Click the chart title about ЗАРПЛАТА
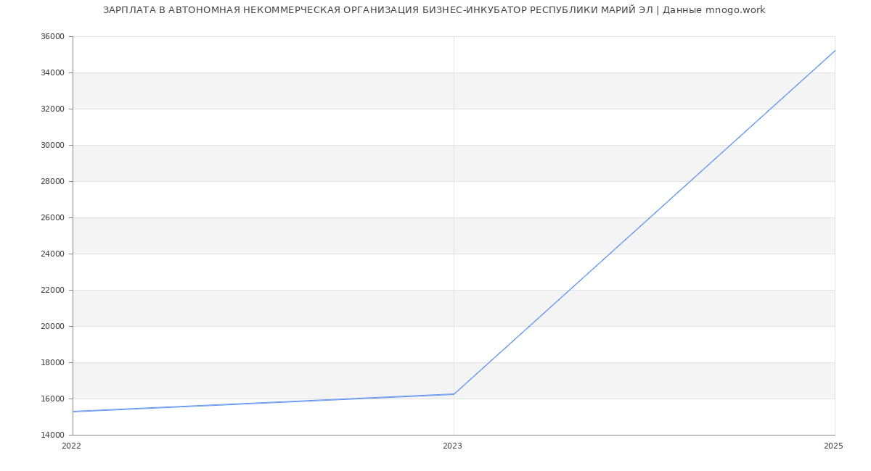This screenshot has height=471, width=871. [x=434, y=10]
